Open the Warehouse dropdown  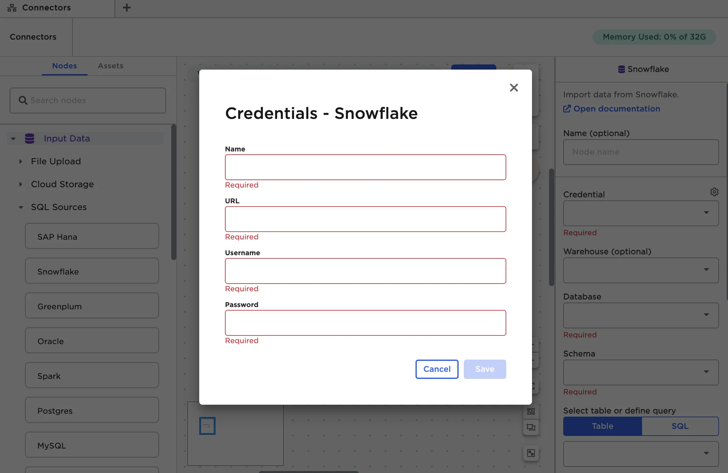(x=640, y=270)
